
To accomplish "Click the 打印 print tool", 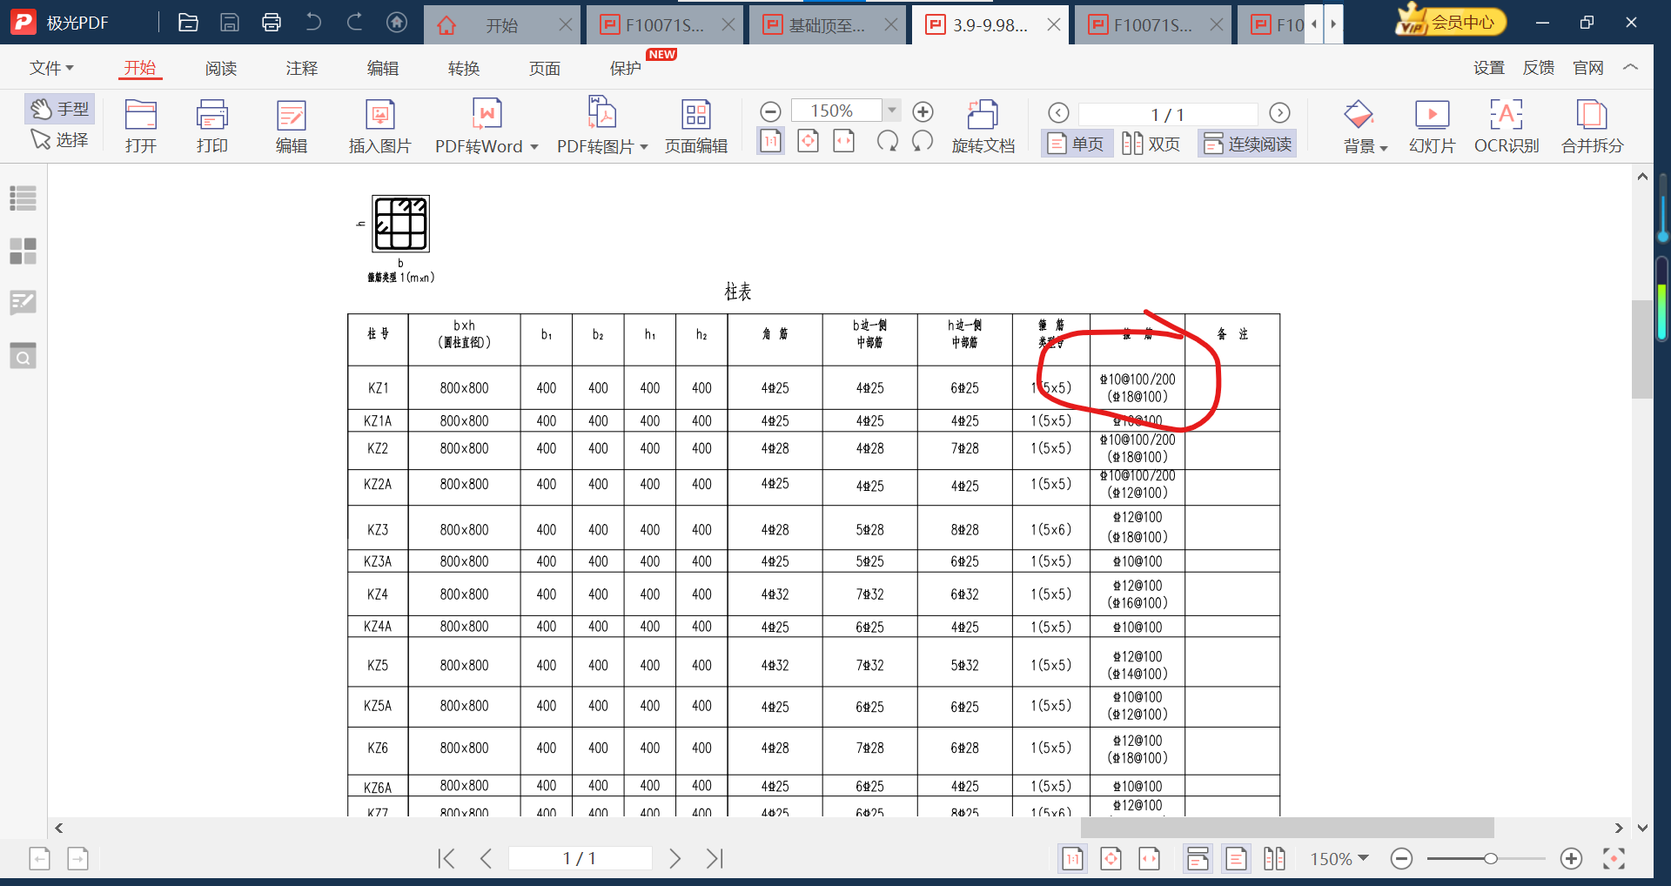I will [211, 126].
